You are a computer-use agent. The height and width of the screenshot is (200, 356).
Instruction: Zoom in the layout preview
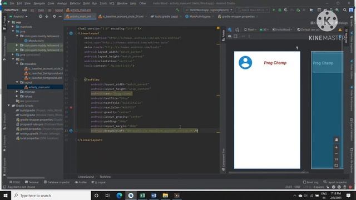click(x=336, y=147)
